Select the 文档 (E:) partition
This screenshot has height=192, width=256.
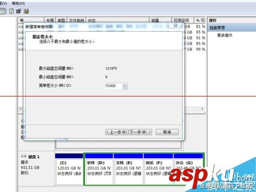point(129,169)
